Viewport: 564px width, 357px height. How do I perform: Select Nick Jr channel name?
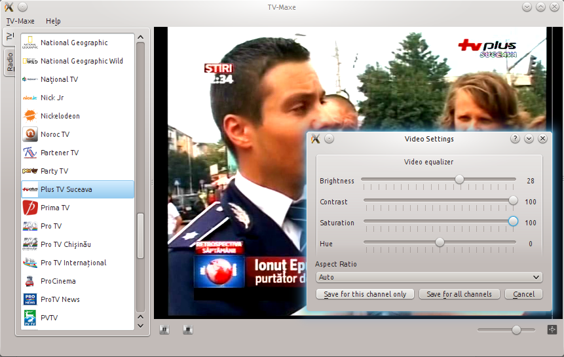(52, 98)
